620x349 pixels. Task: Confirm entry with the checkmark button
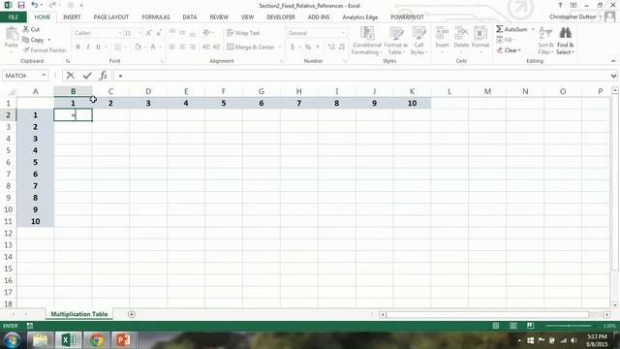click(x=87, y=76)
